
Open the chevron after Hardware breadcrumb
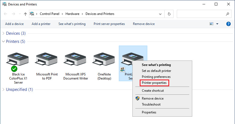click(82, 14)
